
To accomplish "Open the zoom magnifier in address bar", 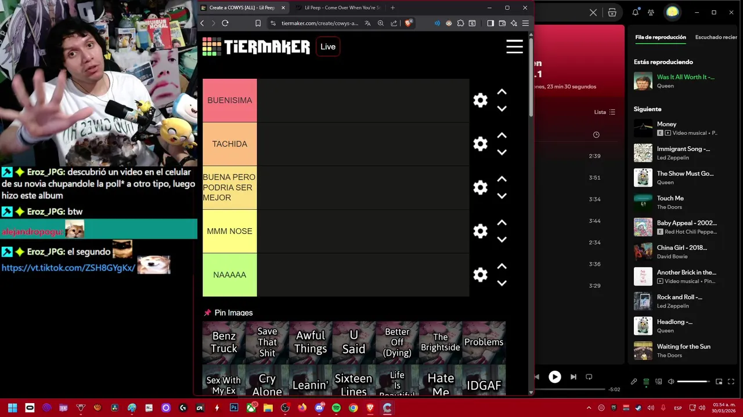I will (381, 23).
